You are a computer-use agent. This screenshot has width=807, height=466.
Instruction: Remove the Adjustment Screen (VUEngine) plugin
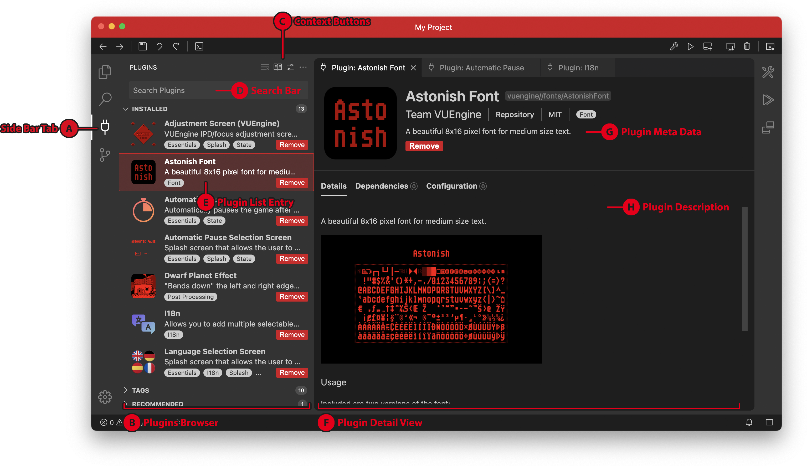[292, 145]
